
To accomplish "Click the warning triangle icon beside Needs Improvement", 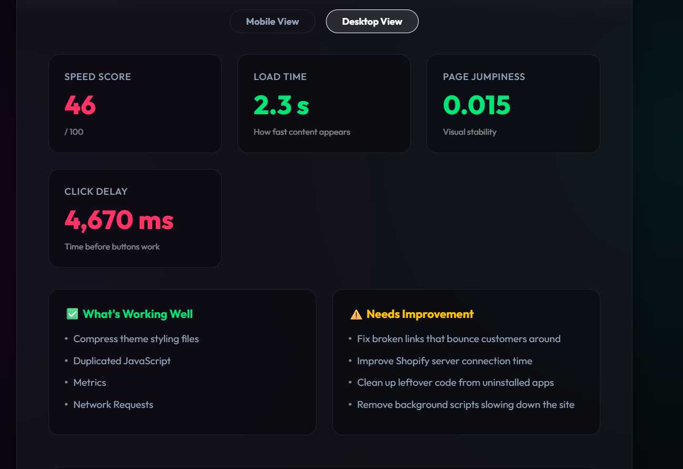I will point(356,314).
